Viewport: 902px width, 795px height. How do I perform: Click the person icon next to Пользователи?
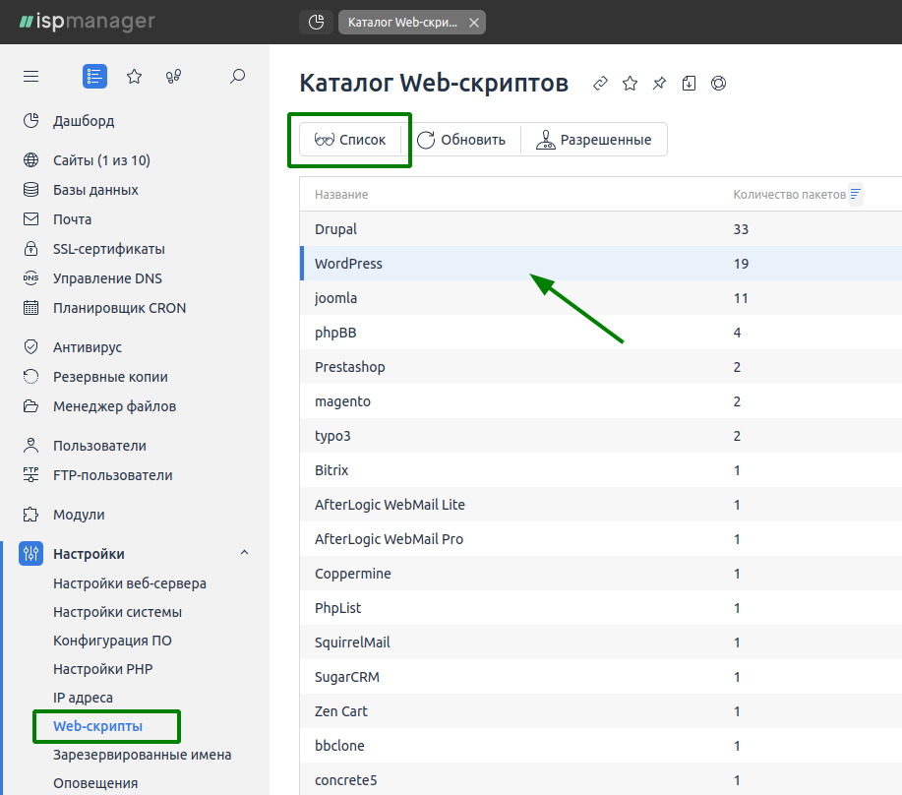[x=31, y=446]
